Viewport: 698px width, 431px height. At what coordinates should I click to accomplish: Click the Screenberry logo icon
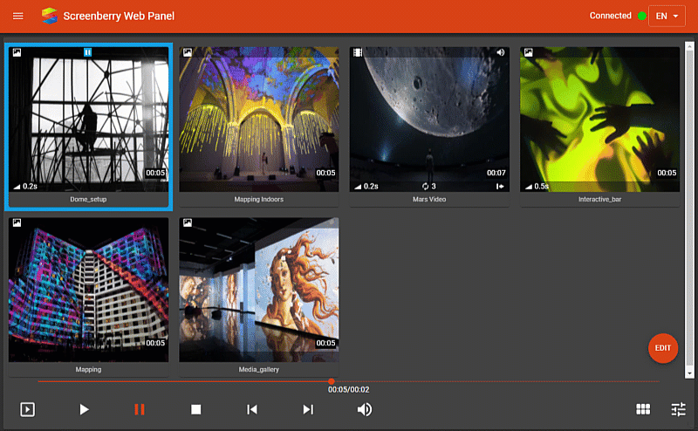(x=50, y=16)
